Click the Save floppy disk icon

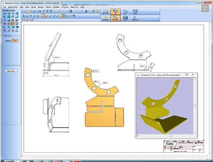(x=34, y=11)
